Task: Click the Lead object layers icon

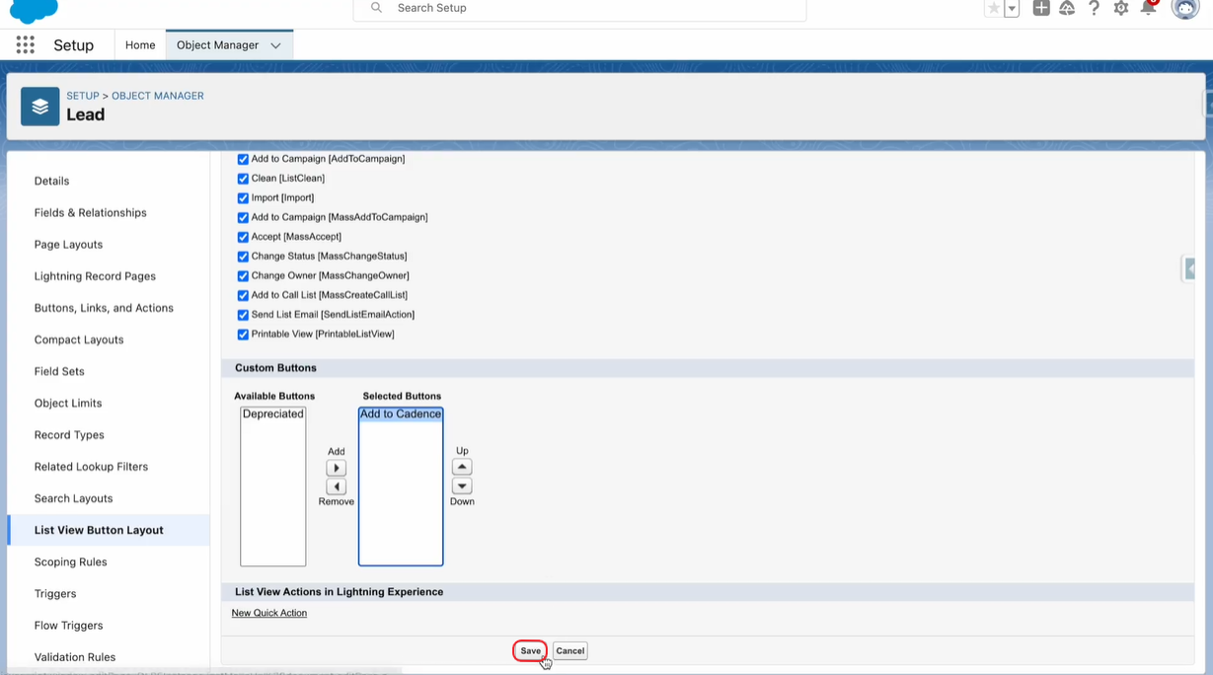Action: [40, 107]
